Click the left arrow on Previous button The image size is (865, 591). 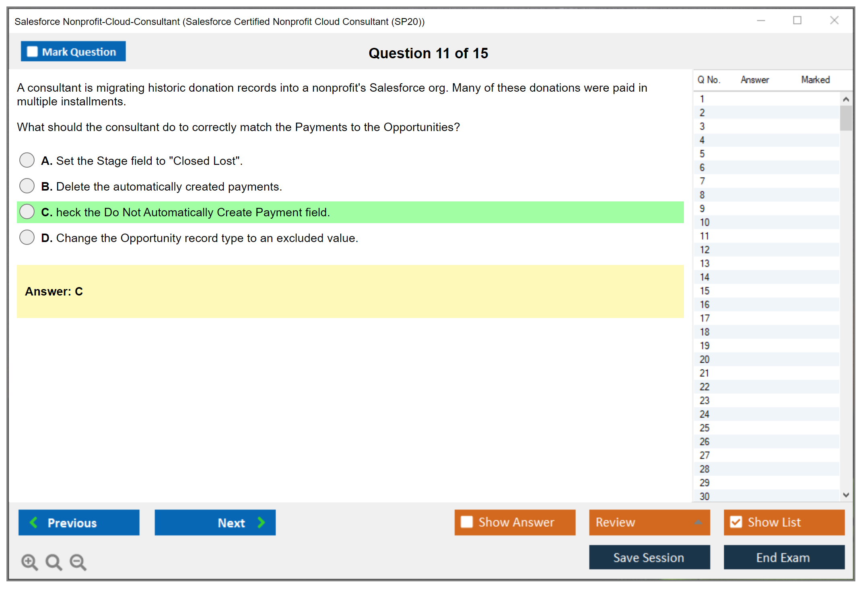(x=34, y=522)
